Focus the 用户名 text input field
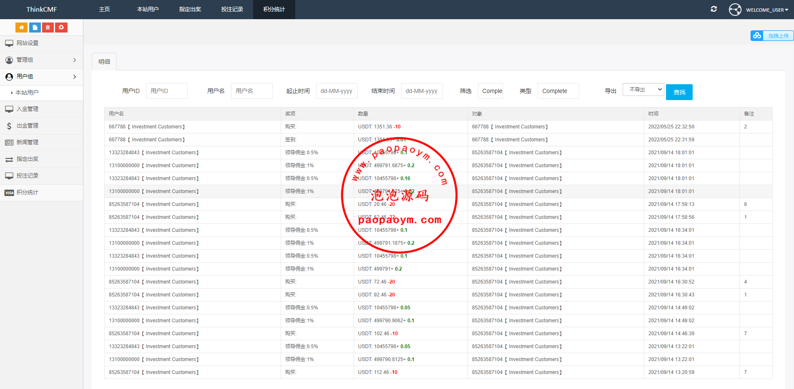This screenshot has width=794, height=389. pos(251,91)
